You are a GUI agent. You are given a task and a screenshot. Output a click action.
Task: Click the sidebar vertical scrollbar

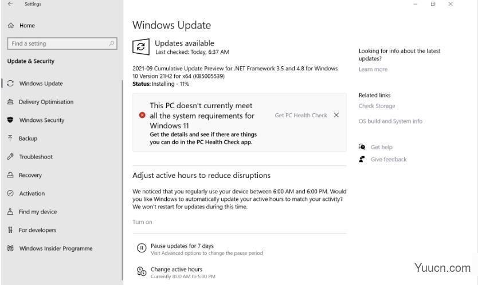tap(122, 180)
